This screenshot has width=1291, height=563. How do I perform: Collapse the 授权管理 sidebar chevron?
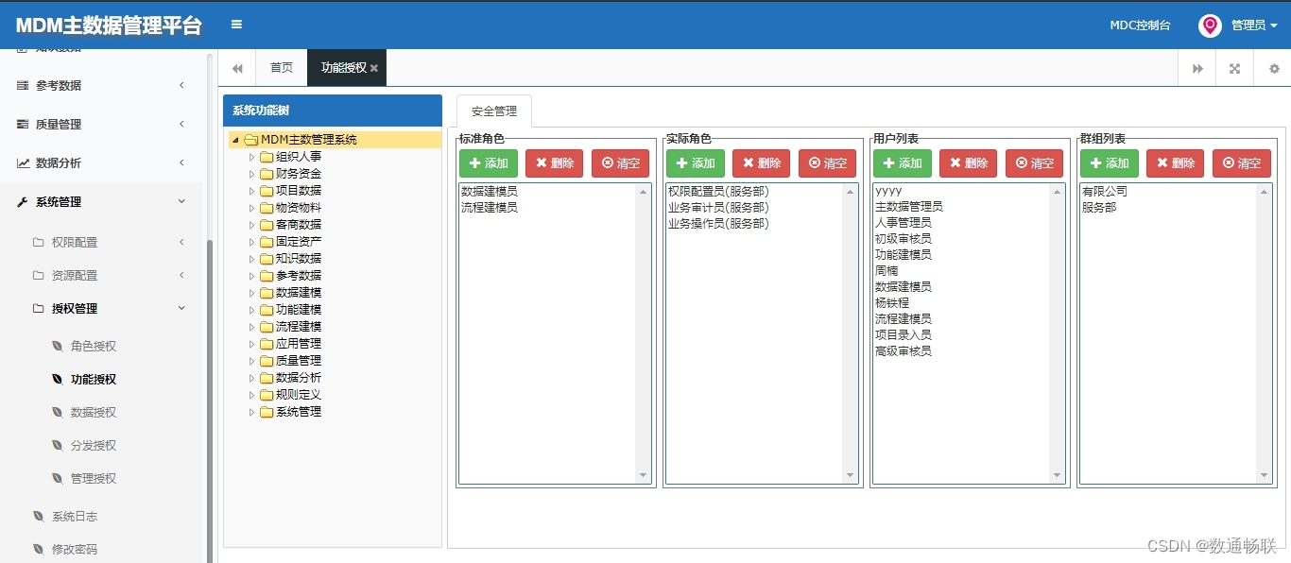tap(181, 308)
